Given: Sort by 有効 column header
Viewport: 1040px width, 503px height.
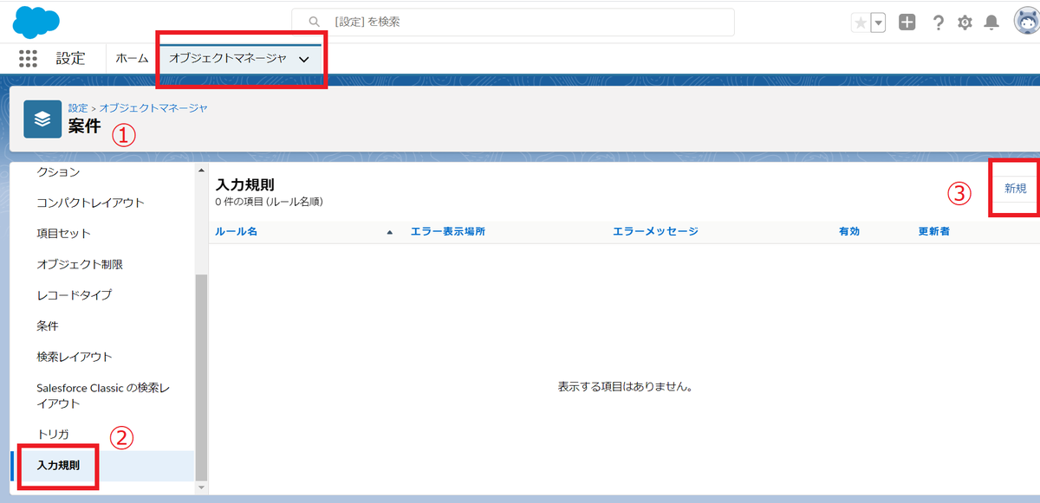Looking at the screenshot, I should [849, 232].
